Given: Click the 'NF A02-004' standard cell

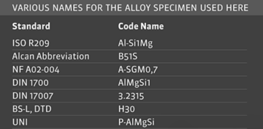Looking at the screenshot, I should (x=36, y=70).
